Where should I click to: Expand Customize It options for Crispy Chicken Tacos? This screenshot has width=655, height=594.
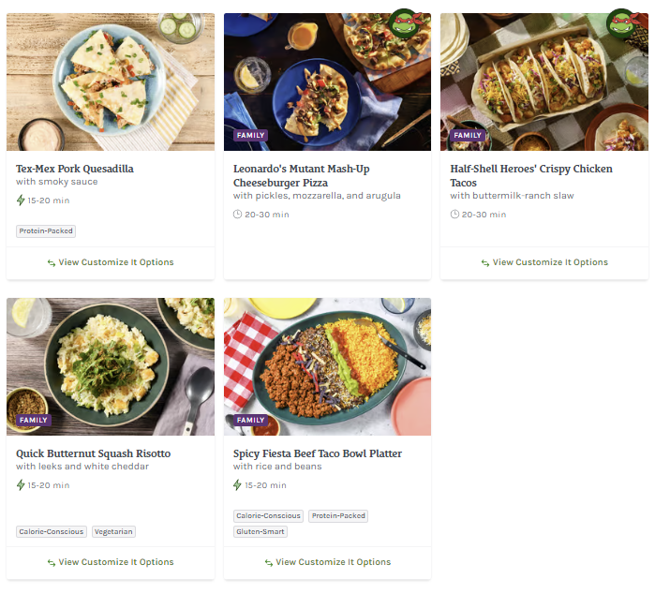(544, 262)
